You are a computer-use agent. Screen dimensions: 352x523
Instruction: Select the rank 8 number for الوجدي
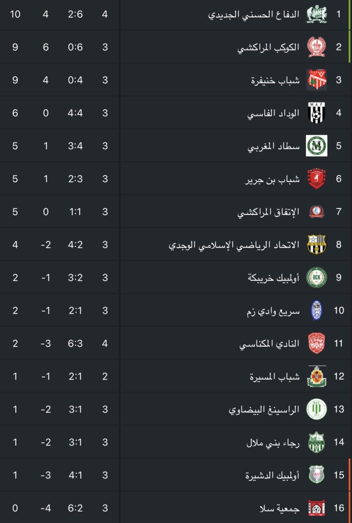click(x=339, y=245)
